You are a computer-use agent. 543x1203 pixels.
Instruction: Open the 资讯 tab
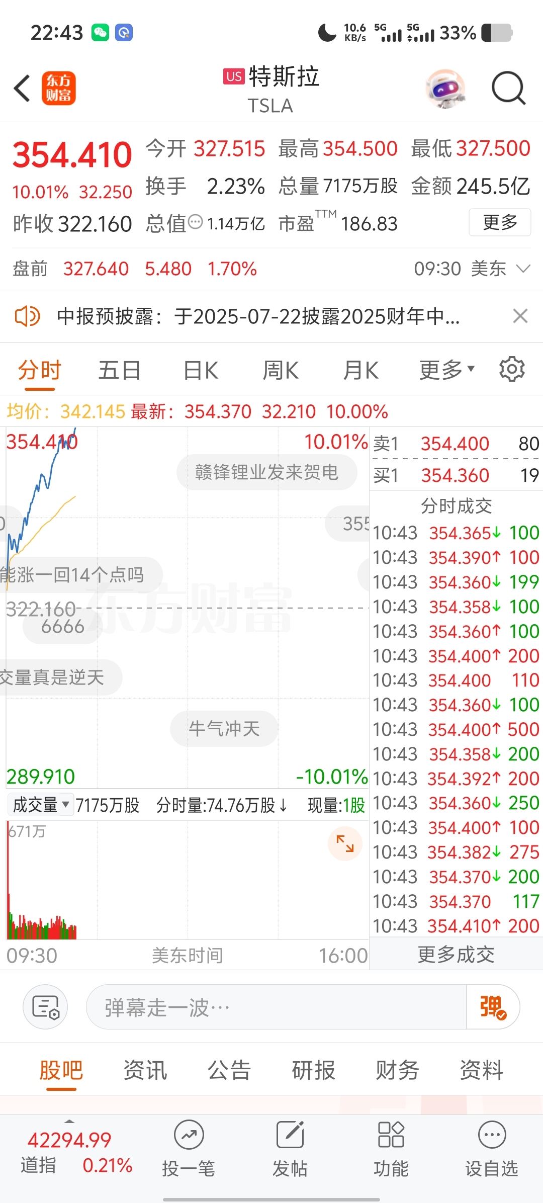(145, 1070)
